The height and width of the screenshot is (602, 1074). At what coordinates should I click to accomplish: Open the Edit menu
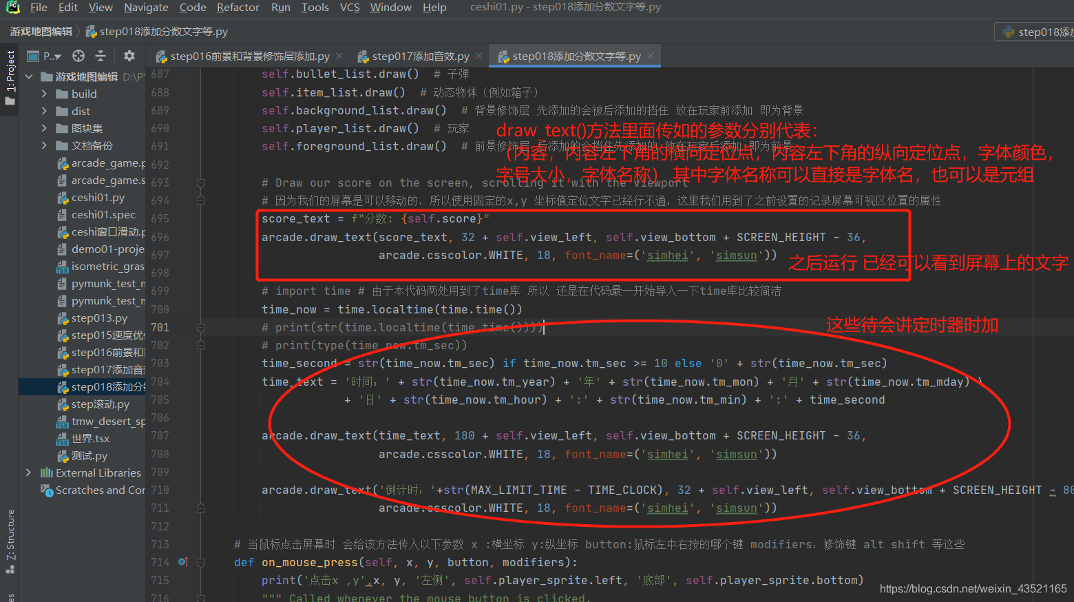tap(67, 8)
